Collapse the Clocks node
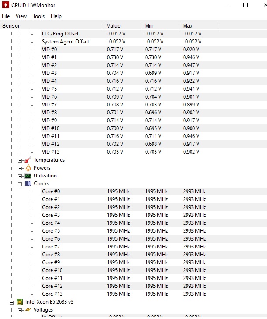 20,184
